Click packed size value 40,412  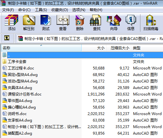pos(123,75)
